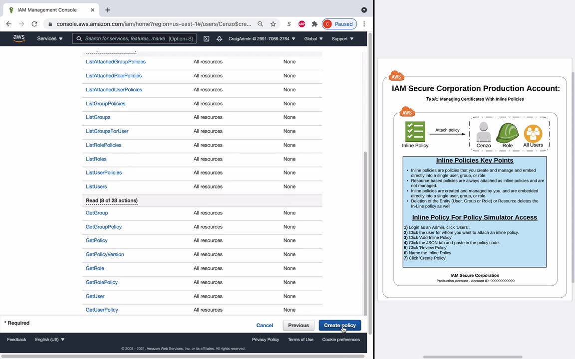Open Cookie preferences link
Image resolution: width=575 pixels, height=359 pixels.
(x=341, y=340)
